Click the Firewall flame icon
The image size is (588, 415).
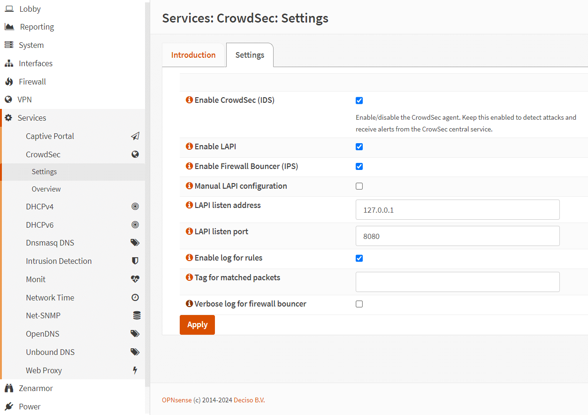[x=9, y=81]
